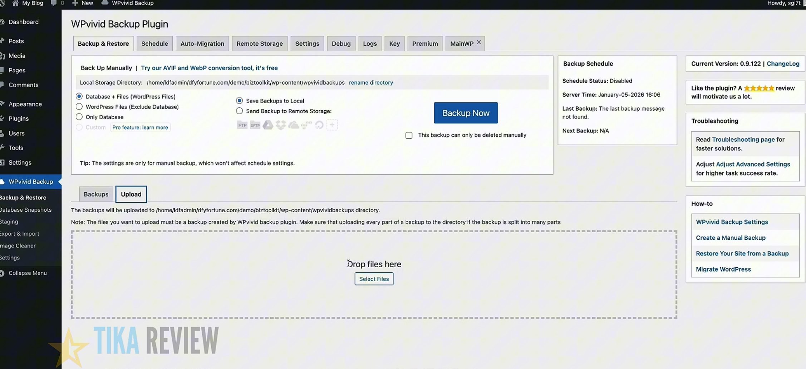Choose Send Backup to Remote Storage radio
The height and width of the screenshot is (369, 806).
239,111
